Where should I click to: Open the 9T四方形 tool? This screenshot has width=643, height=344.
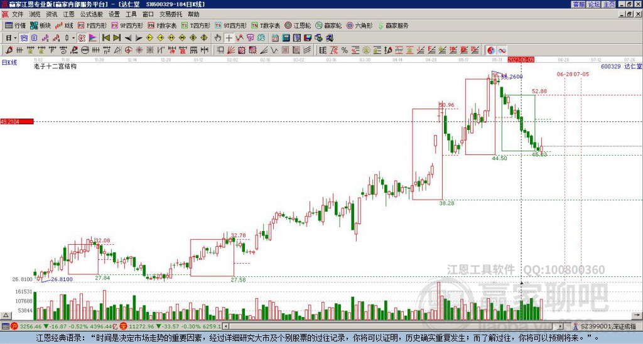pos(230,25)
